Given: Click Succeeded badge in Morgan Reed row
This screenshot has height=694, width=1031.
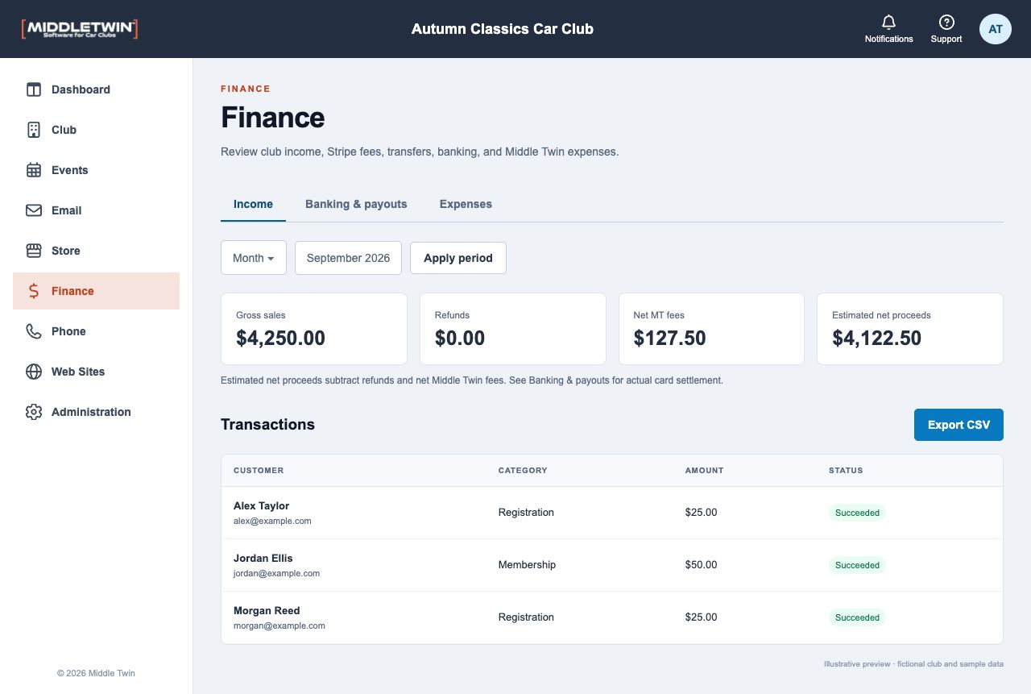Looking at the screenshot, I should click(857, 617).
